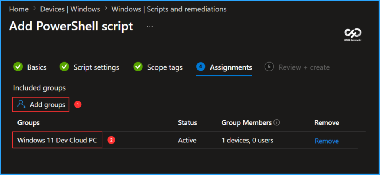Click the Group Members column header
380x175 pixels.
click(246, 123)
